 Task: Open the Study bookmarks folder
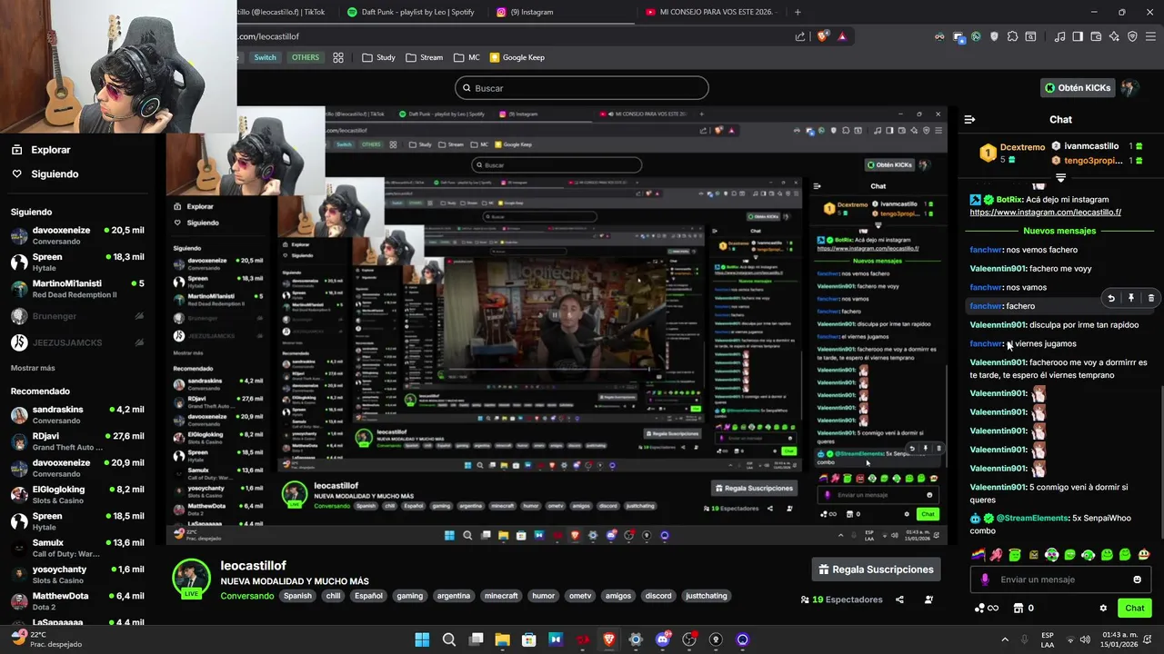click(x=378, y=57)
